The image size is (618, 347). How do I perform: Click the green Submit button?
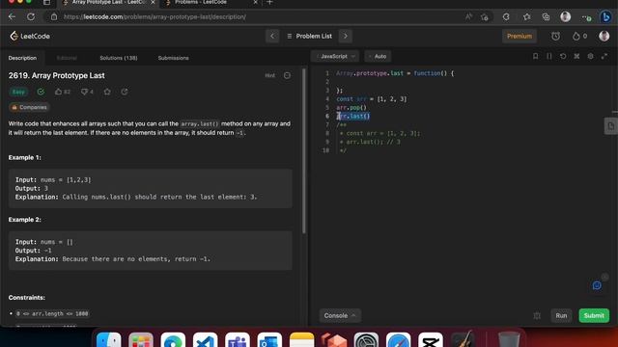click(x=594, y=315)
